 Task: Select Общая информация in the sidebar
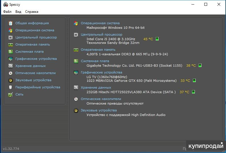click(x=32, y=23)
